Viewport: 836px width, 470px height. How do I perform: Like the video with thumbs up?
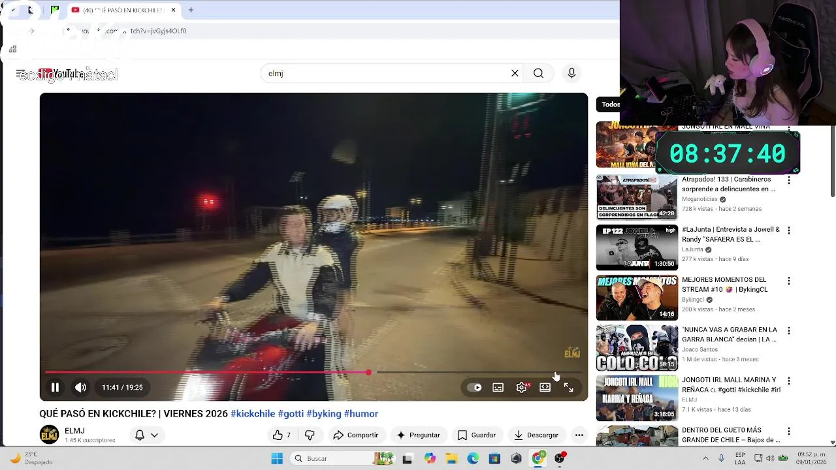point(281,435)
